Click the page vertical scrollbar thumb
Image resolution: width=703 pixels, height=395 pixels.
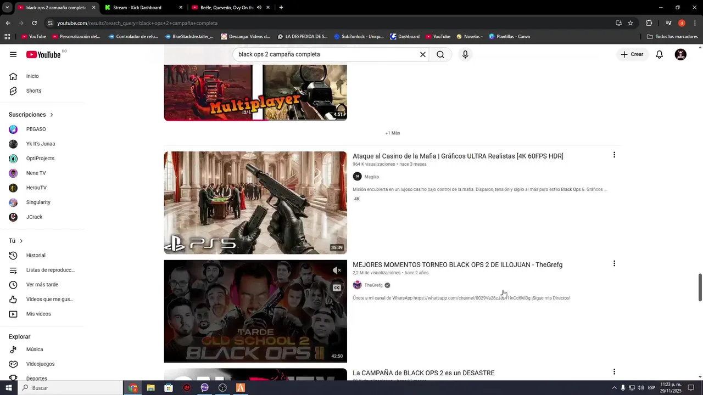pos(700,287)
